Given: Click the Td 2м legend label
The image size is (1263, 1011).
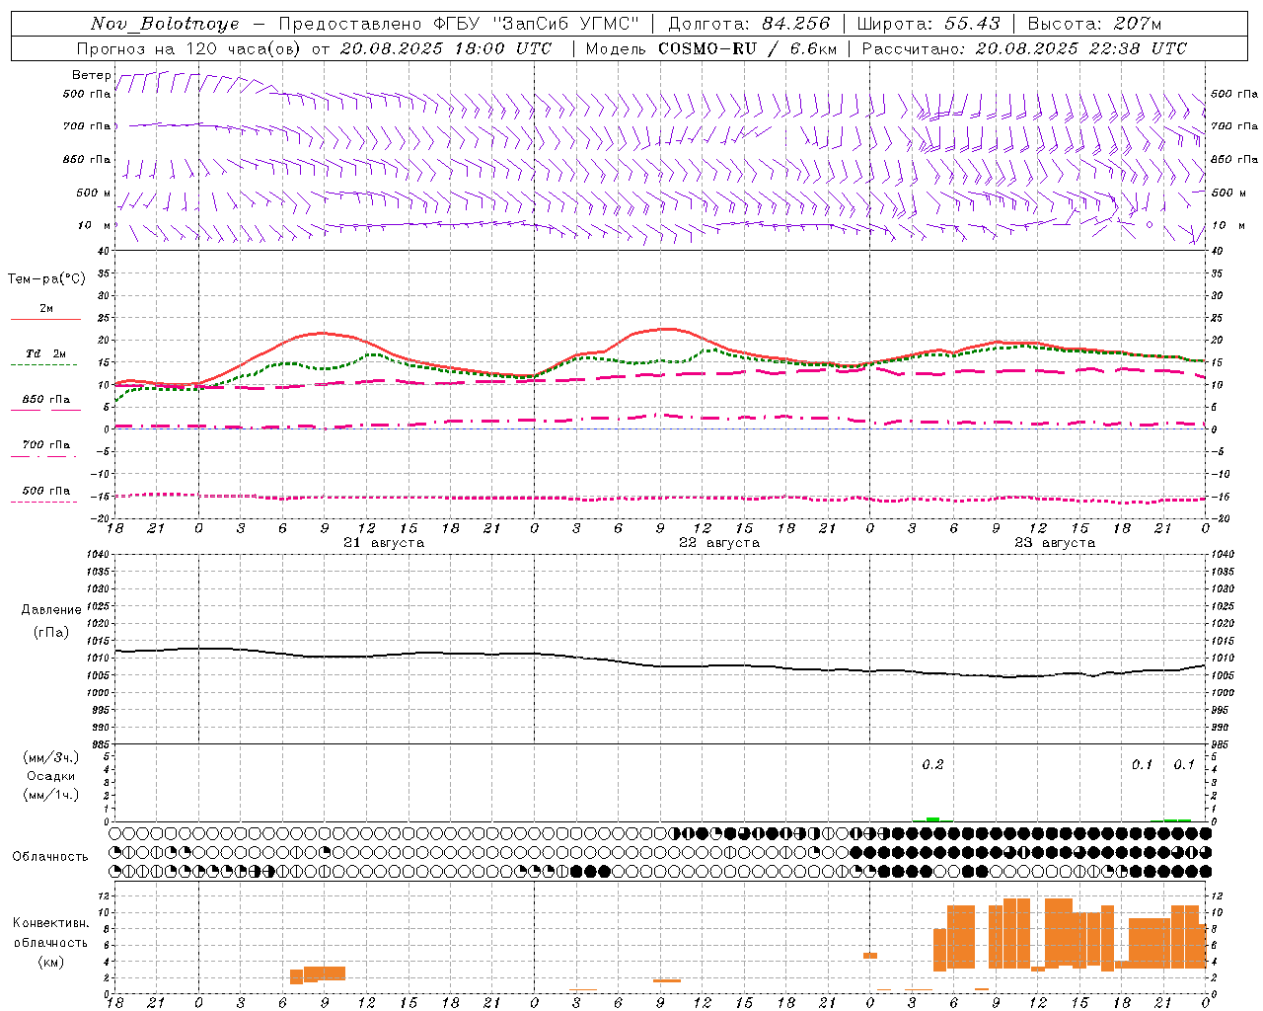Looking at the screenshot, I should pos(45,353).
